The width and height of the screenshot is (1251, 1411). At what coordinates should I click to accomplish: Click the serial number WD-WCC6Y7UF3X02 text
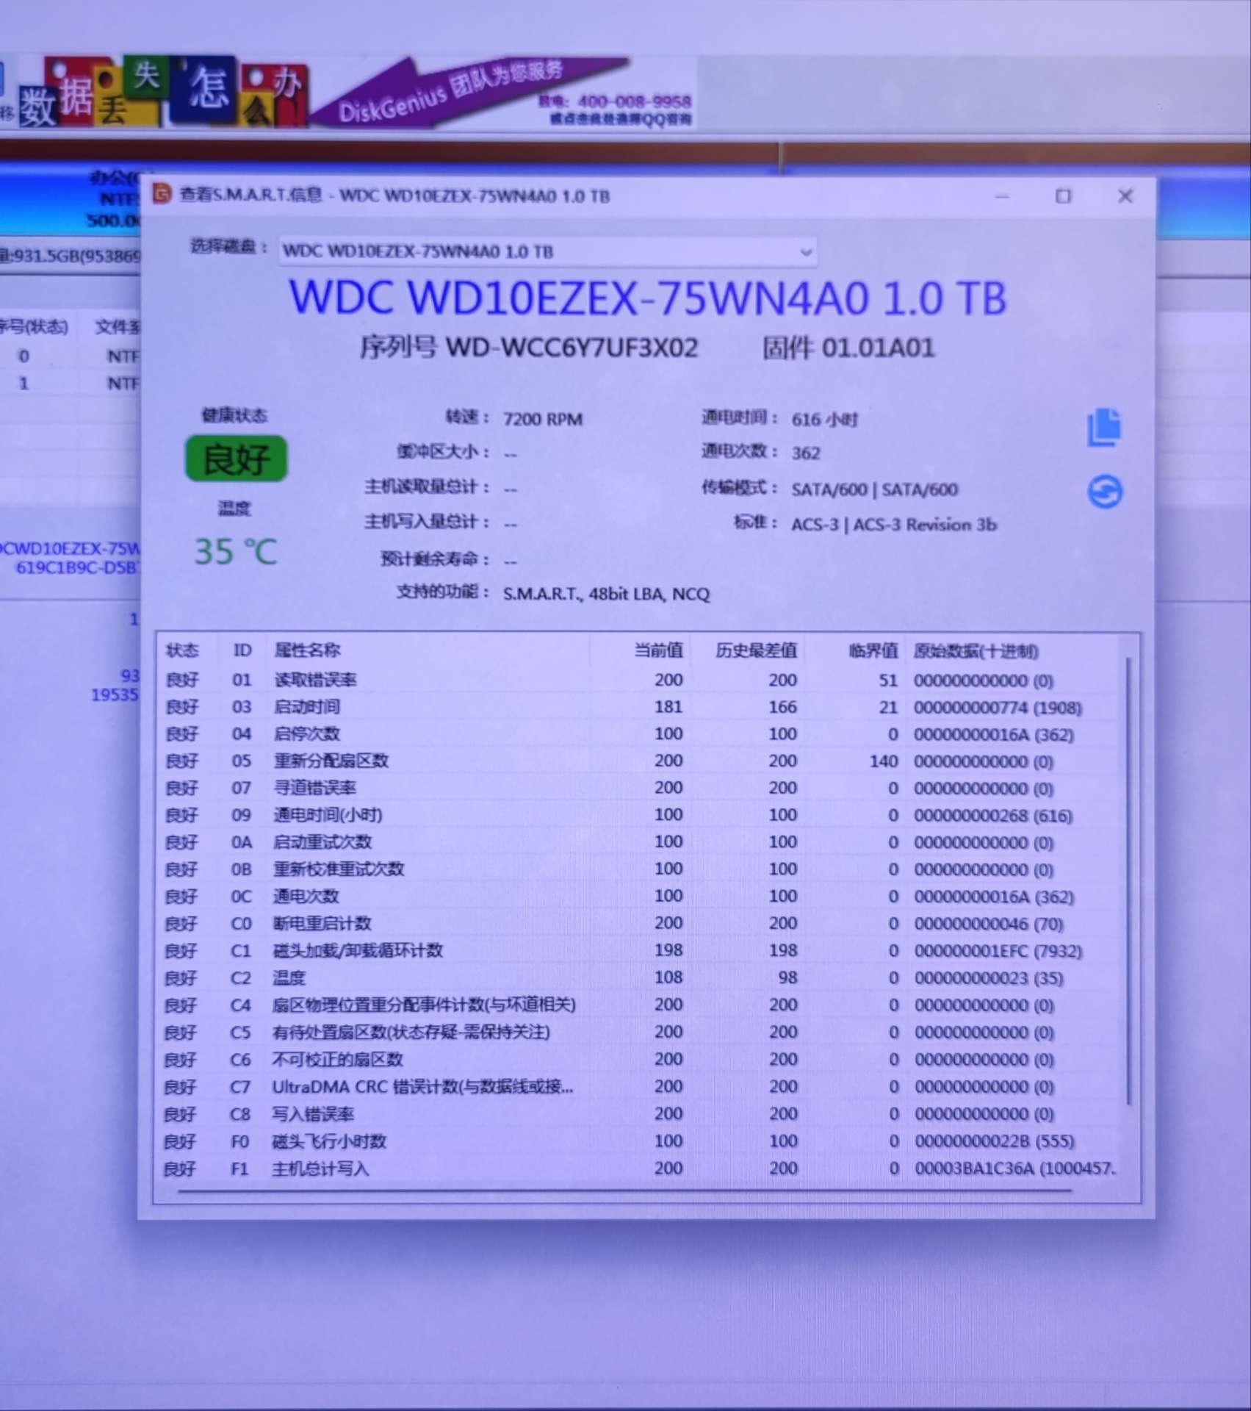[x=572, y=347]
